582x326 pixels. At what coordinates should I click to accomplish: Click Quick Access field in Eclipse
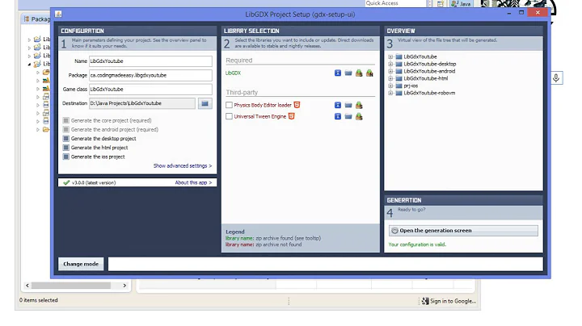395,3
